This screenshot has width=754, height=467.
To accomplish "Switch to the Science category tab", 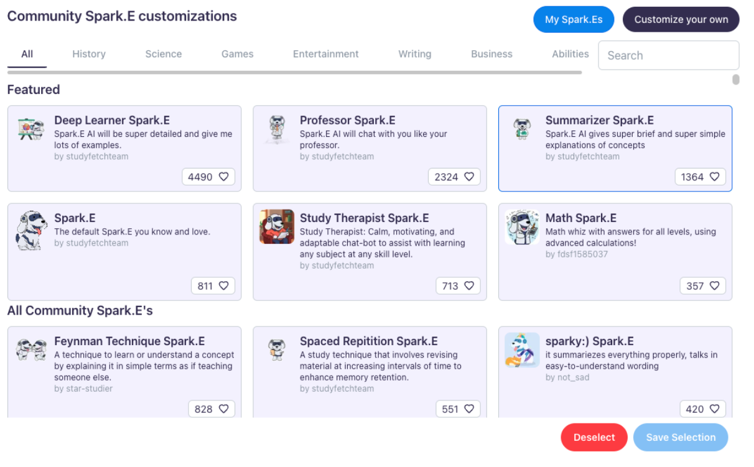I will click(163, 54).
